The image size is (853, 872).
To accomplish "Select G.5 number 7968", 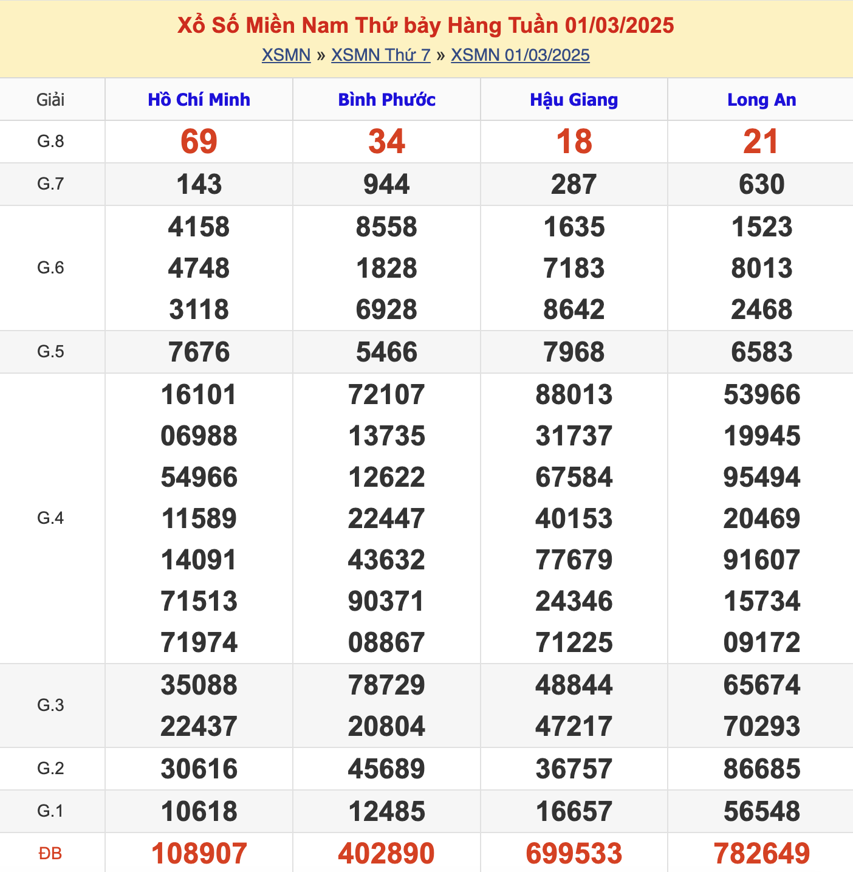I will pos(574,352).
